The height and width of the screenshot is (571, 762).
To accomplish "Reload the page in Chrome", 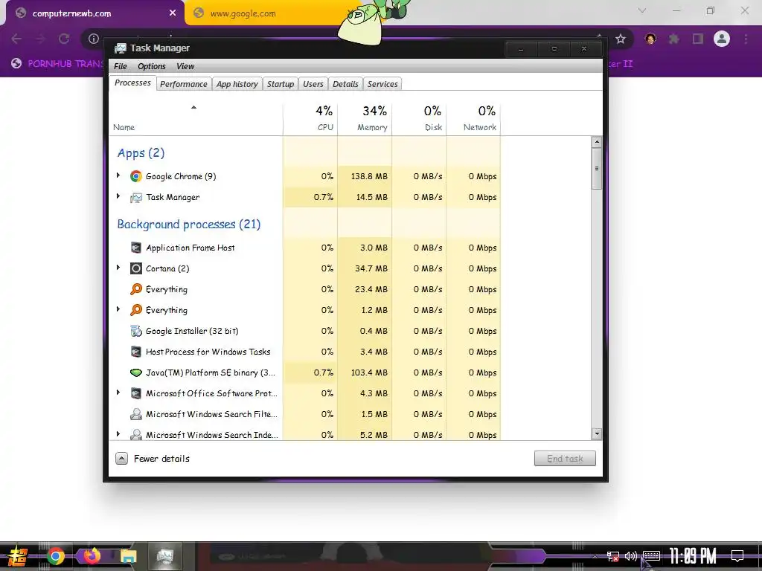I will (x=64, y=39).
